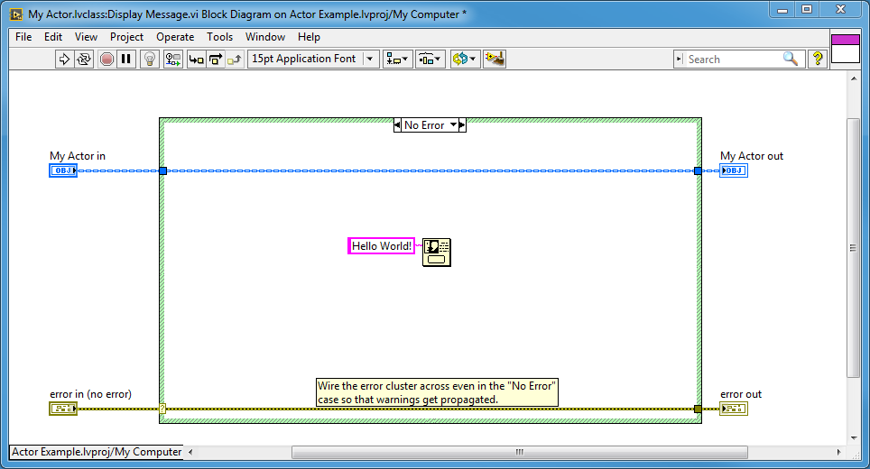Toggle Retain Wire Values button
Viewport: 870px width, 469px height.
pyautogui.click(x=173, y=59)
